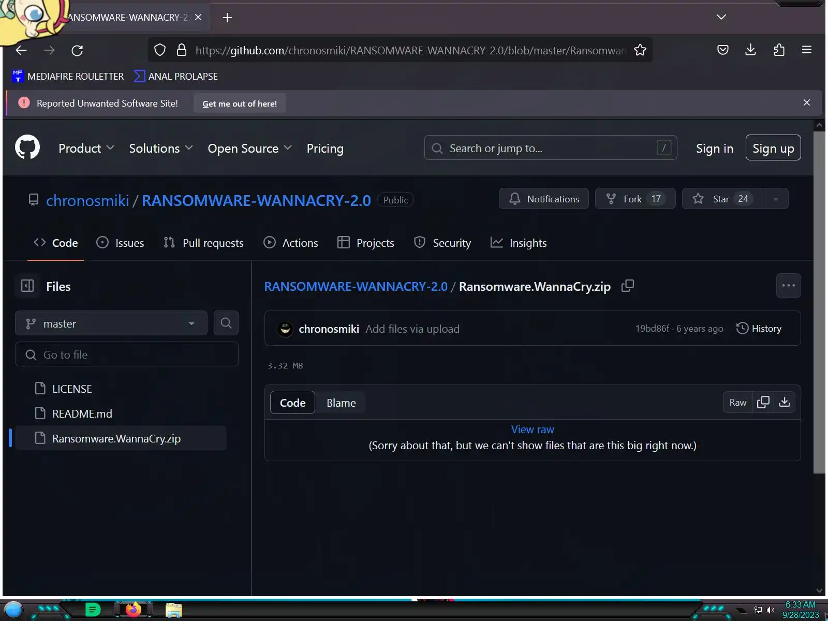828x621 pixels.
Task: Fork the repository
Action: pos(635,199)
